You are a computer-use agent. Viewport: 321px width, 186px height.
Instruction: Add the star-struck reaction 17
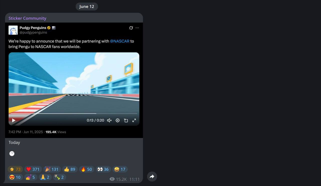click(x=120, y=169)
